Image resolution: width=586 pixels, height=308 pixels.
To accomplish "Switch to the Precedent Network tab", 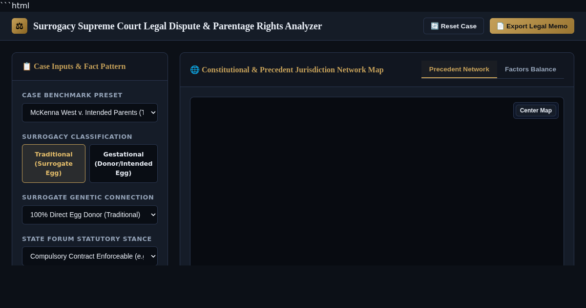I will click(x=459, y=69).
